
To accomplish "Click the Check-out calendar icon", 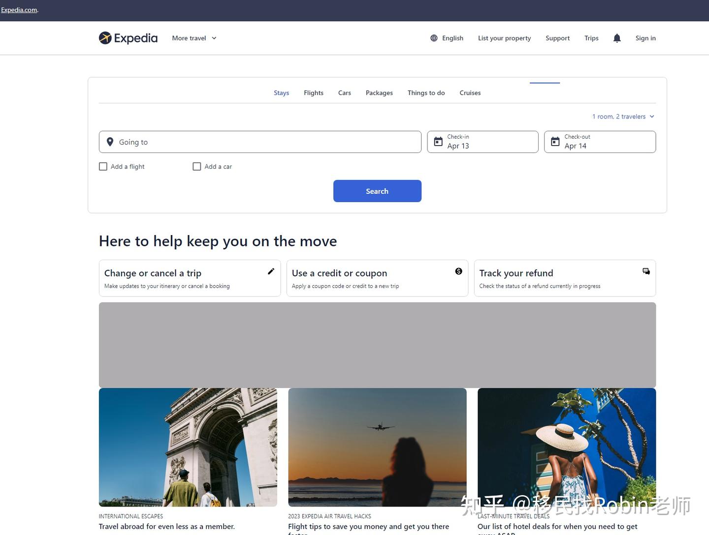I will pos(555,142).
